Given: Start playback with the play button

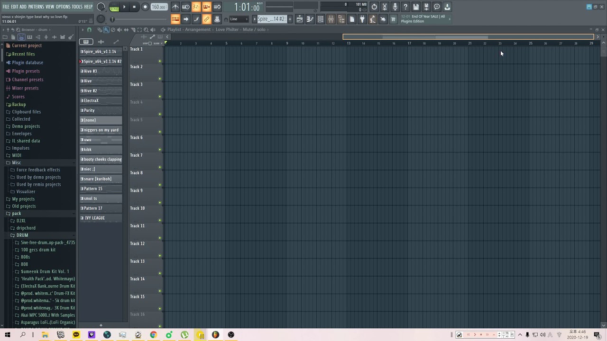Looking at the screenshot, I should pos(124,7).
